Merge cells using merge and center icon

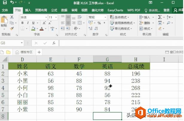tap(80, 23)
